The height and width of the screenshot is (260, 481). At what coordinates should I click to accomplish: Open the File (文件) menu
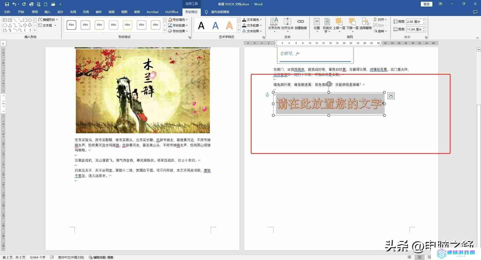point(7,12)
